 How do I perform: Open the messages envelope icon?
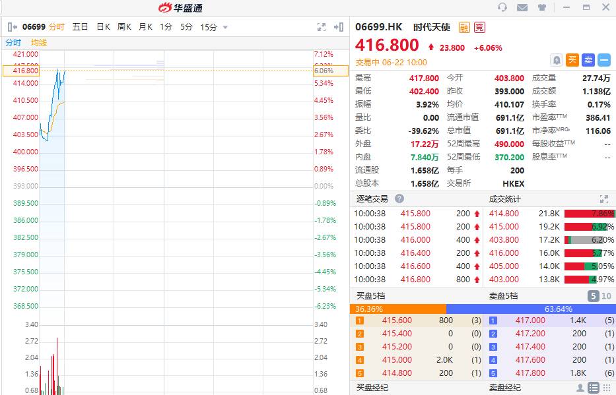(x=522, y=7)
